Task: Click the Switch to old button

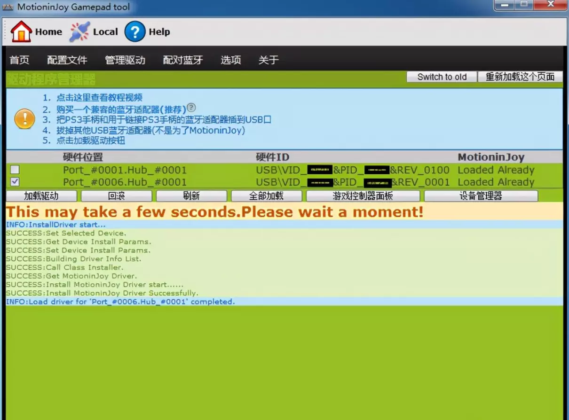Action: click(x=442, y=77)
